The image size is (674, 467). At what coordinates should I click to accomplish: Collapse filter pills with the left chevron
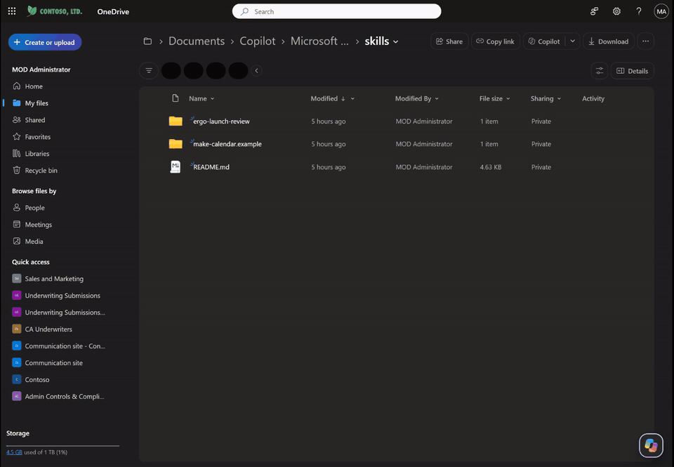(257, 70)
